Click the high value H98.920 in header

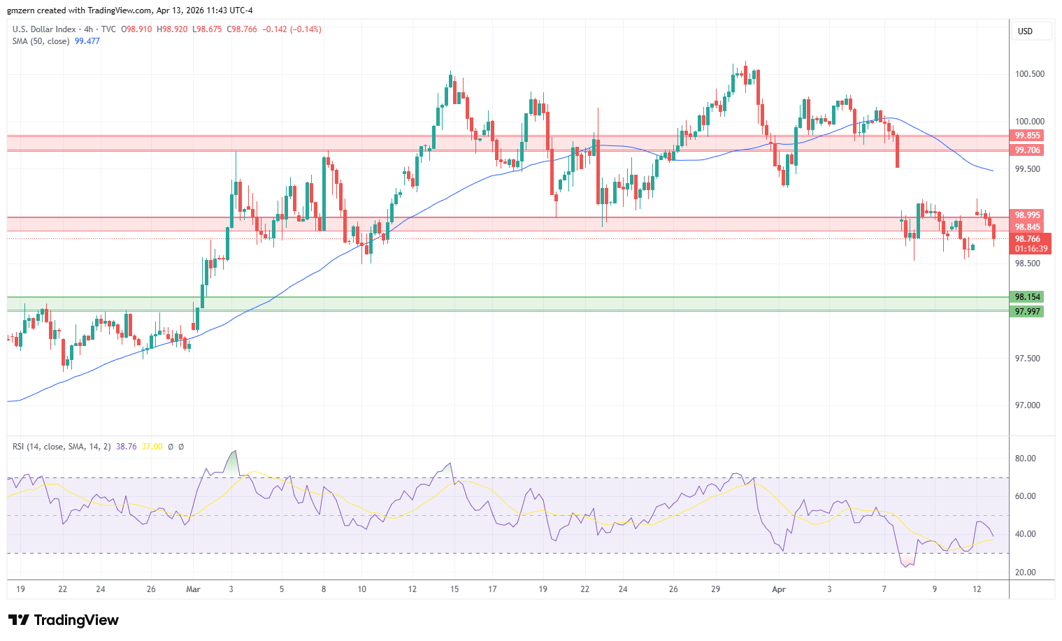point(172,29)
